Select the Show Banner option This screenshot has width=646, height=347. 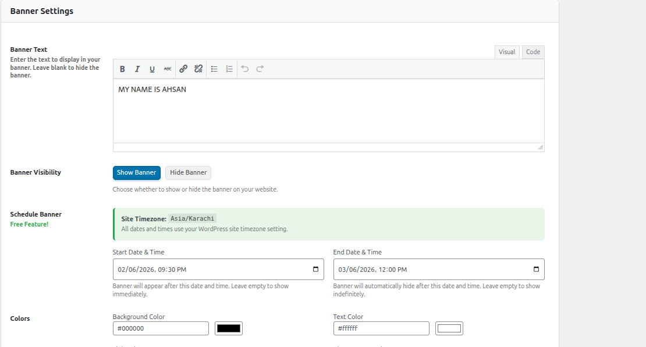tap(136, 172)
